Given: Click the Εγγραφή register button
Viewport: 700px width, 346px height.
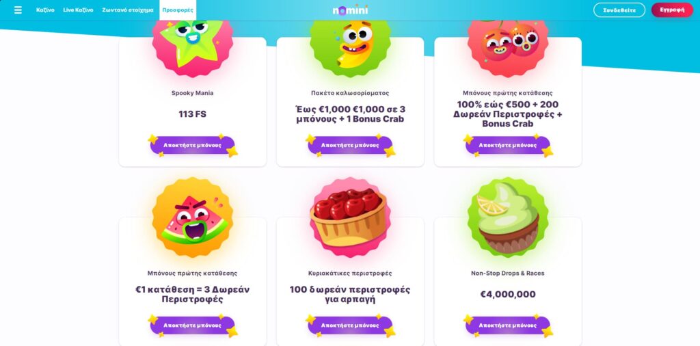Looking at the screenshot, I should 673,10.
